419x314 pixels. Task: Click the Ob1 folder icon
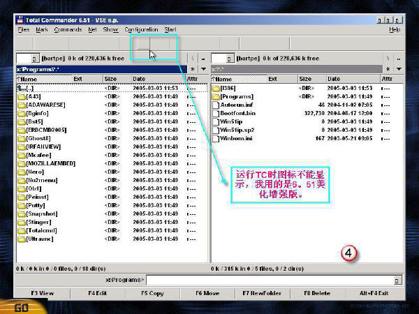pyautogui.click(x=21, y=188)
